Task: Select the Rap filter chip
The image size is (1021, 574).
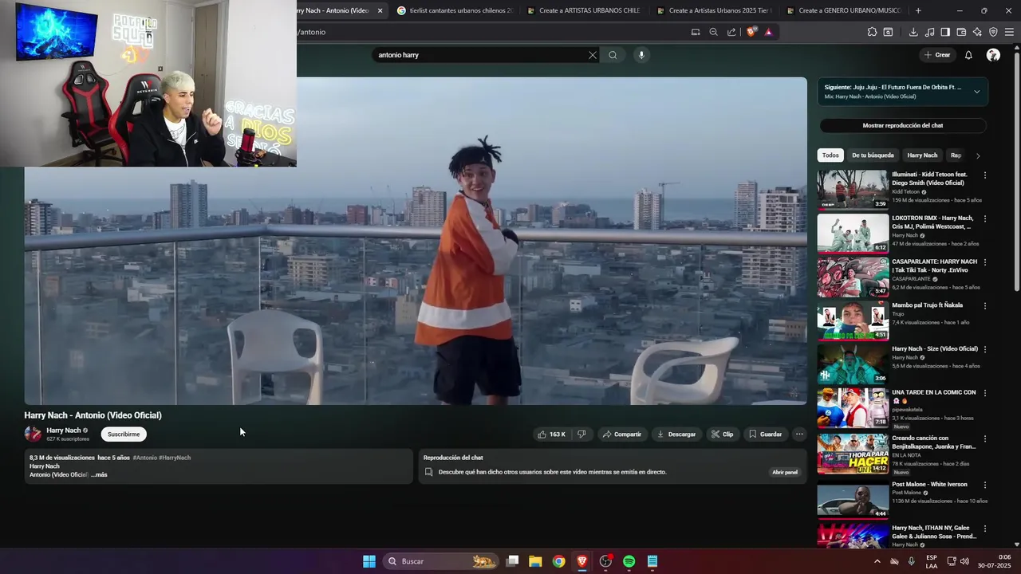Action: pyautogui.click(x=956, y=155)
